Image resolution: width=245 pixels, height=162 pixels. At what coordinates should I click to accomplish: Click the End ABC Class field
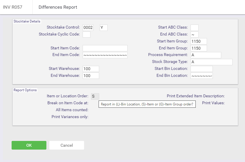click(195, 35)
